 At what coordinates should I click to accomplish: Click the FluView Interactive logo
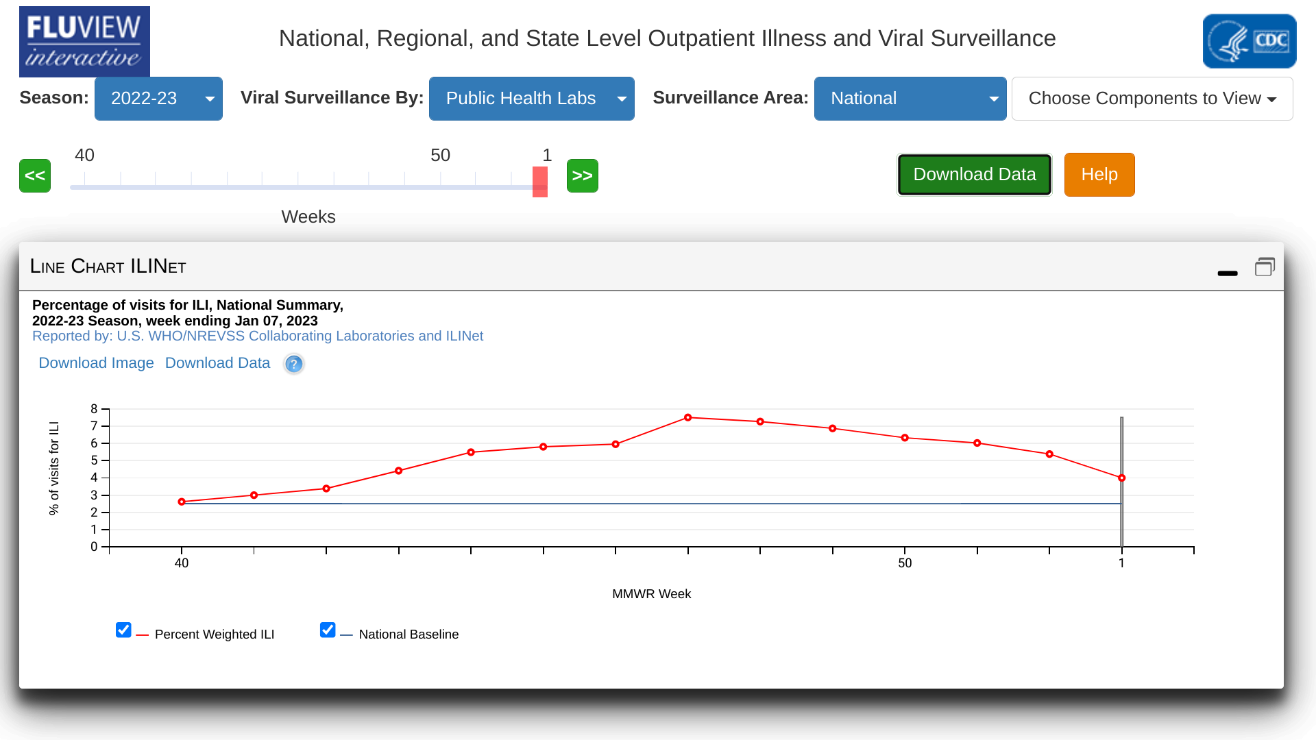[x=84, y=41]
